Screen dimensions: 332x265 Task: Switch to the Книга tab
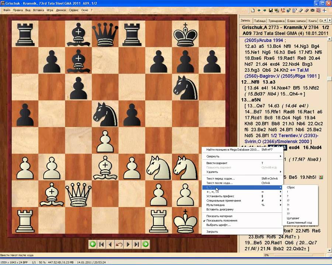pyautogui.click(x=312, y=21)
